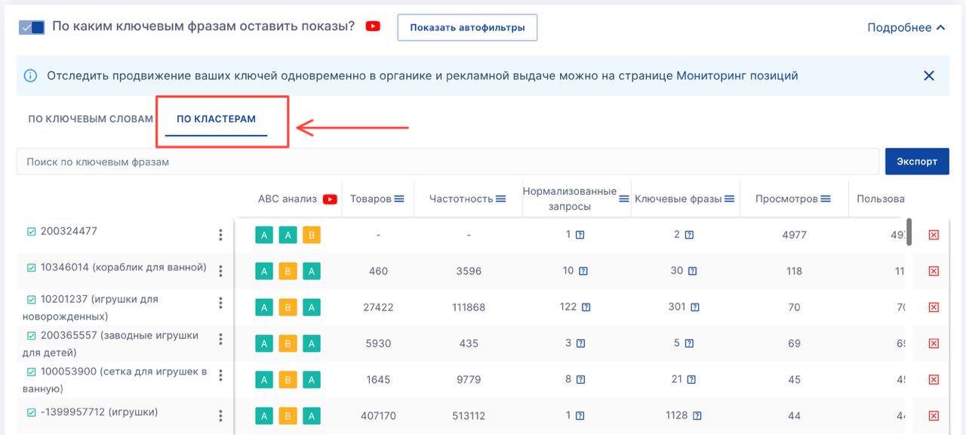
Task: Open the Товаров column filter menu
Action: (x=399, y=199)
